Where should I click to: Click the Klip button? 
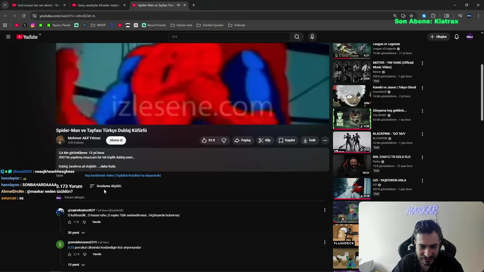265,140
